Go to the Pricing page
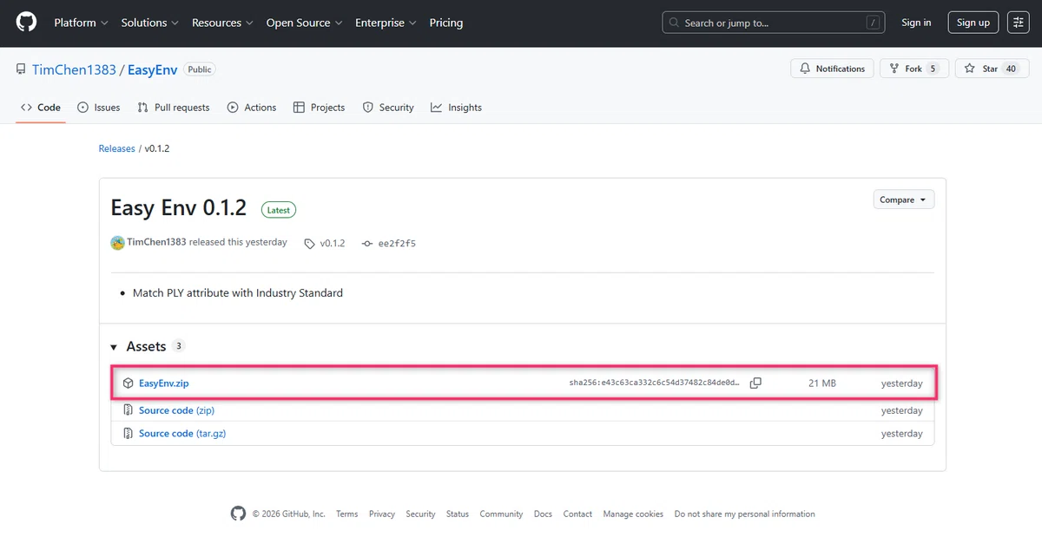 pos(446,23)
